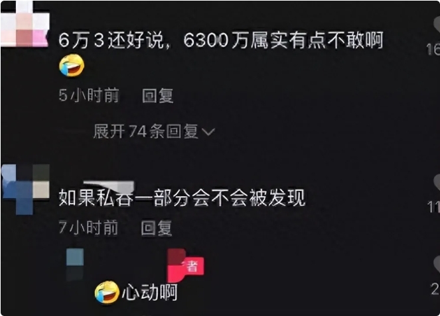440x316 pixels.
Task: Select the 心动啊 reply text
Action: pyautogui.click(x=149, y=292)
